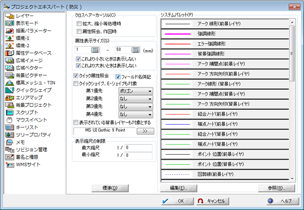This screenshot has height=210, width=304.
Task: Check 表示されている背景レイヤーも対象とする checkbox
Action: click(76, 122)
